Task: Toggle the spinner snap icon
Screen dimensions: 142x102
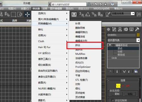Action: point(100,14)
